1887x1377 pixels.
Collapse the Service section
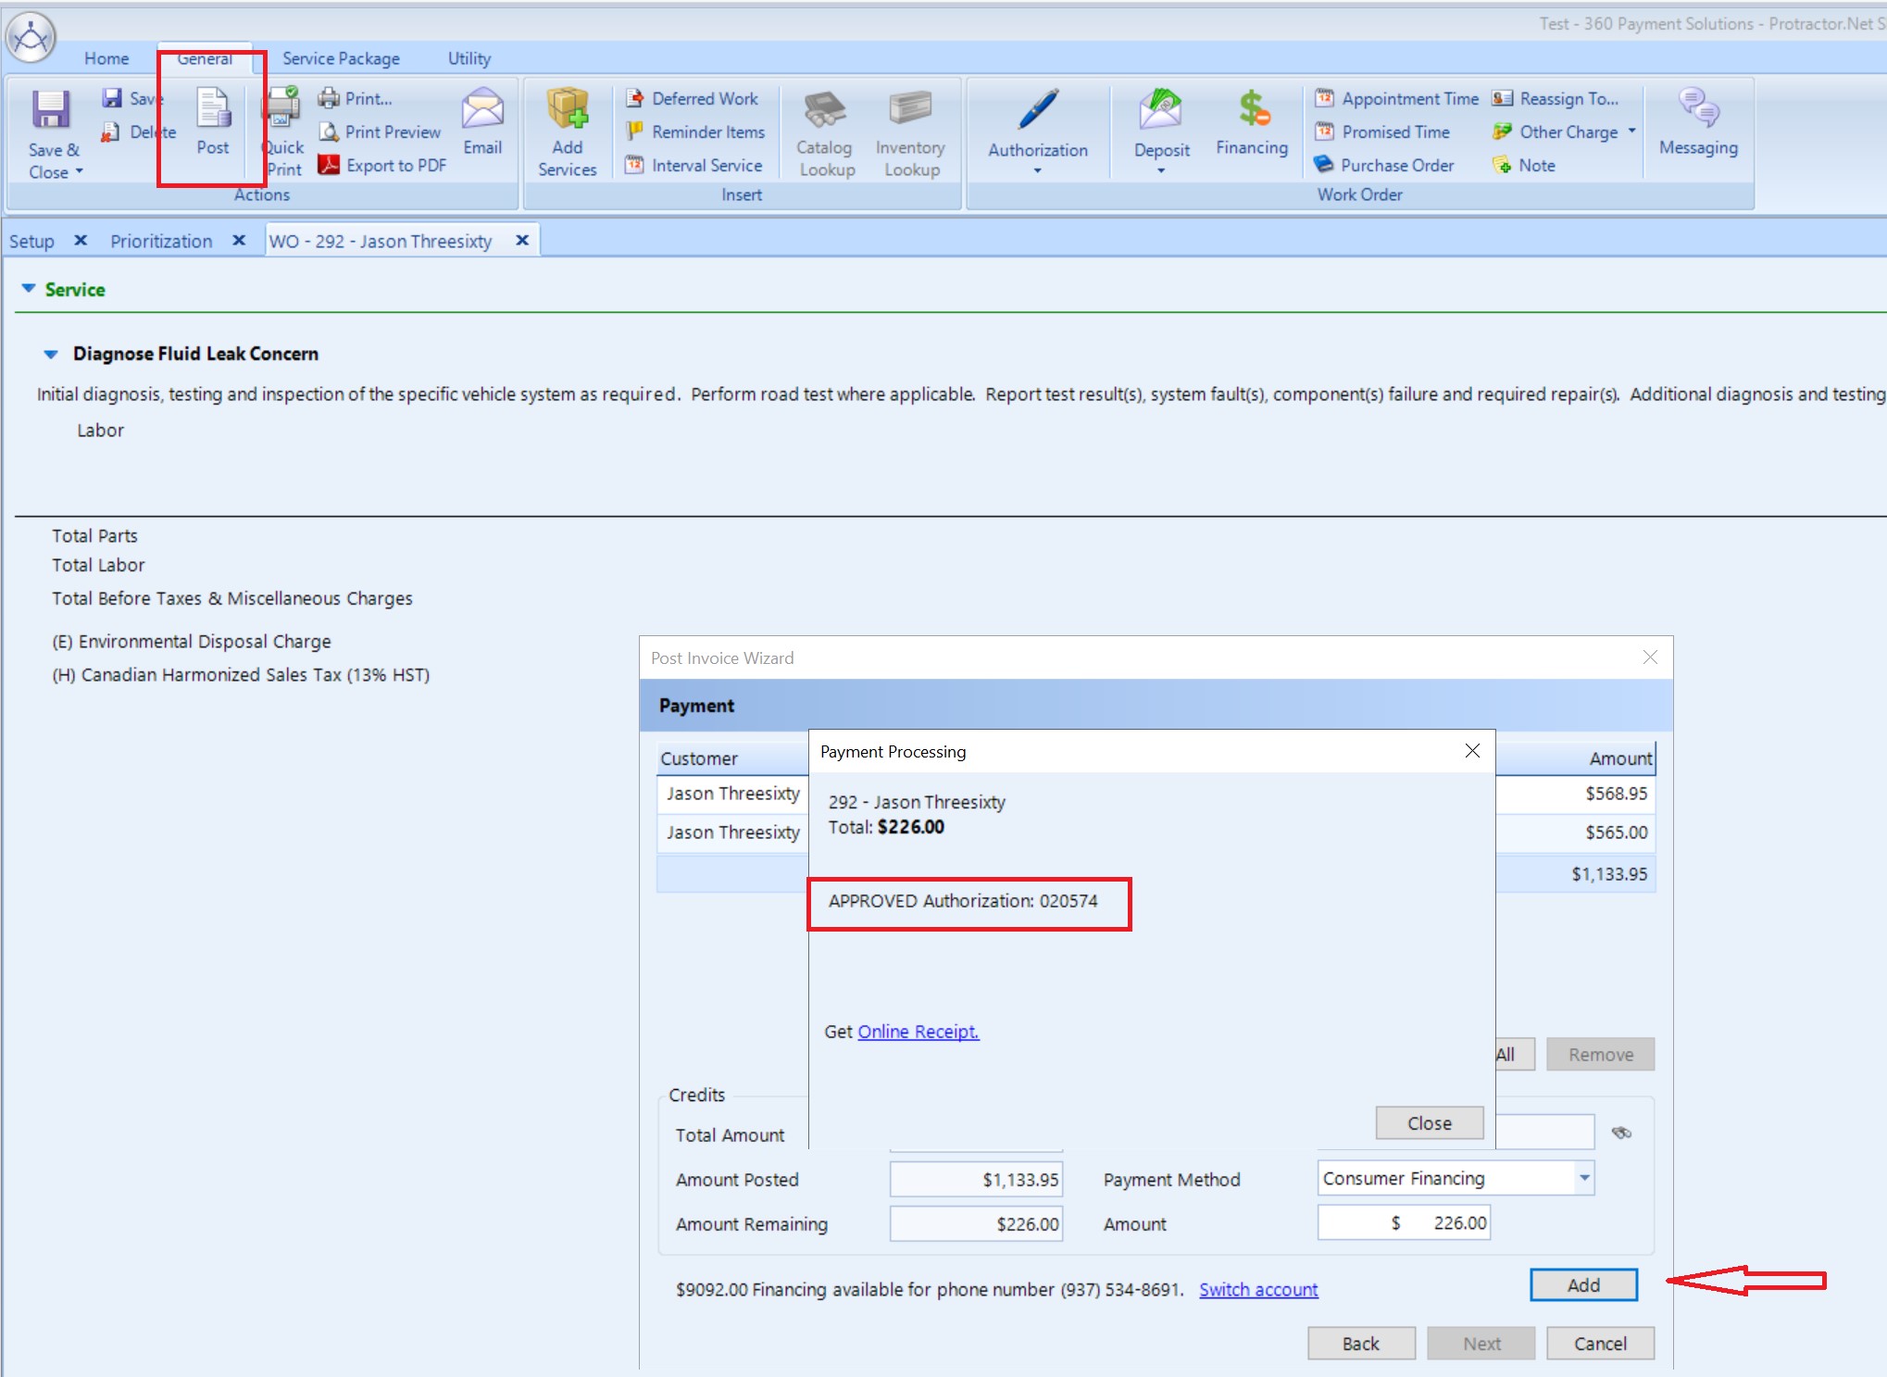click(29, 289)
